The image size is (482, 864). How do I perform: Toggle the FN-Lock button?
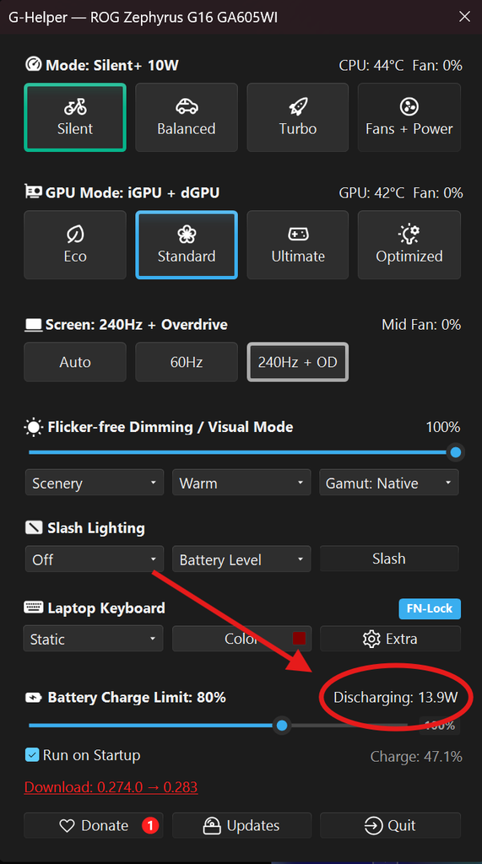click(430, 609)
